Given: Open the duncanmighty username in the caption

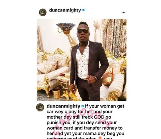Looking at the screenshot, I should [63, 106].
